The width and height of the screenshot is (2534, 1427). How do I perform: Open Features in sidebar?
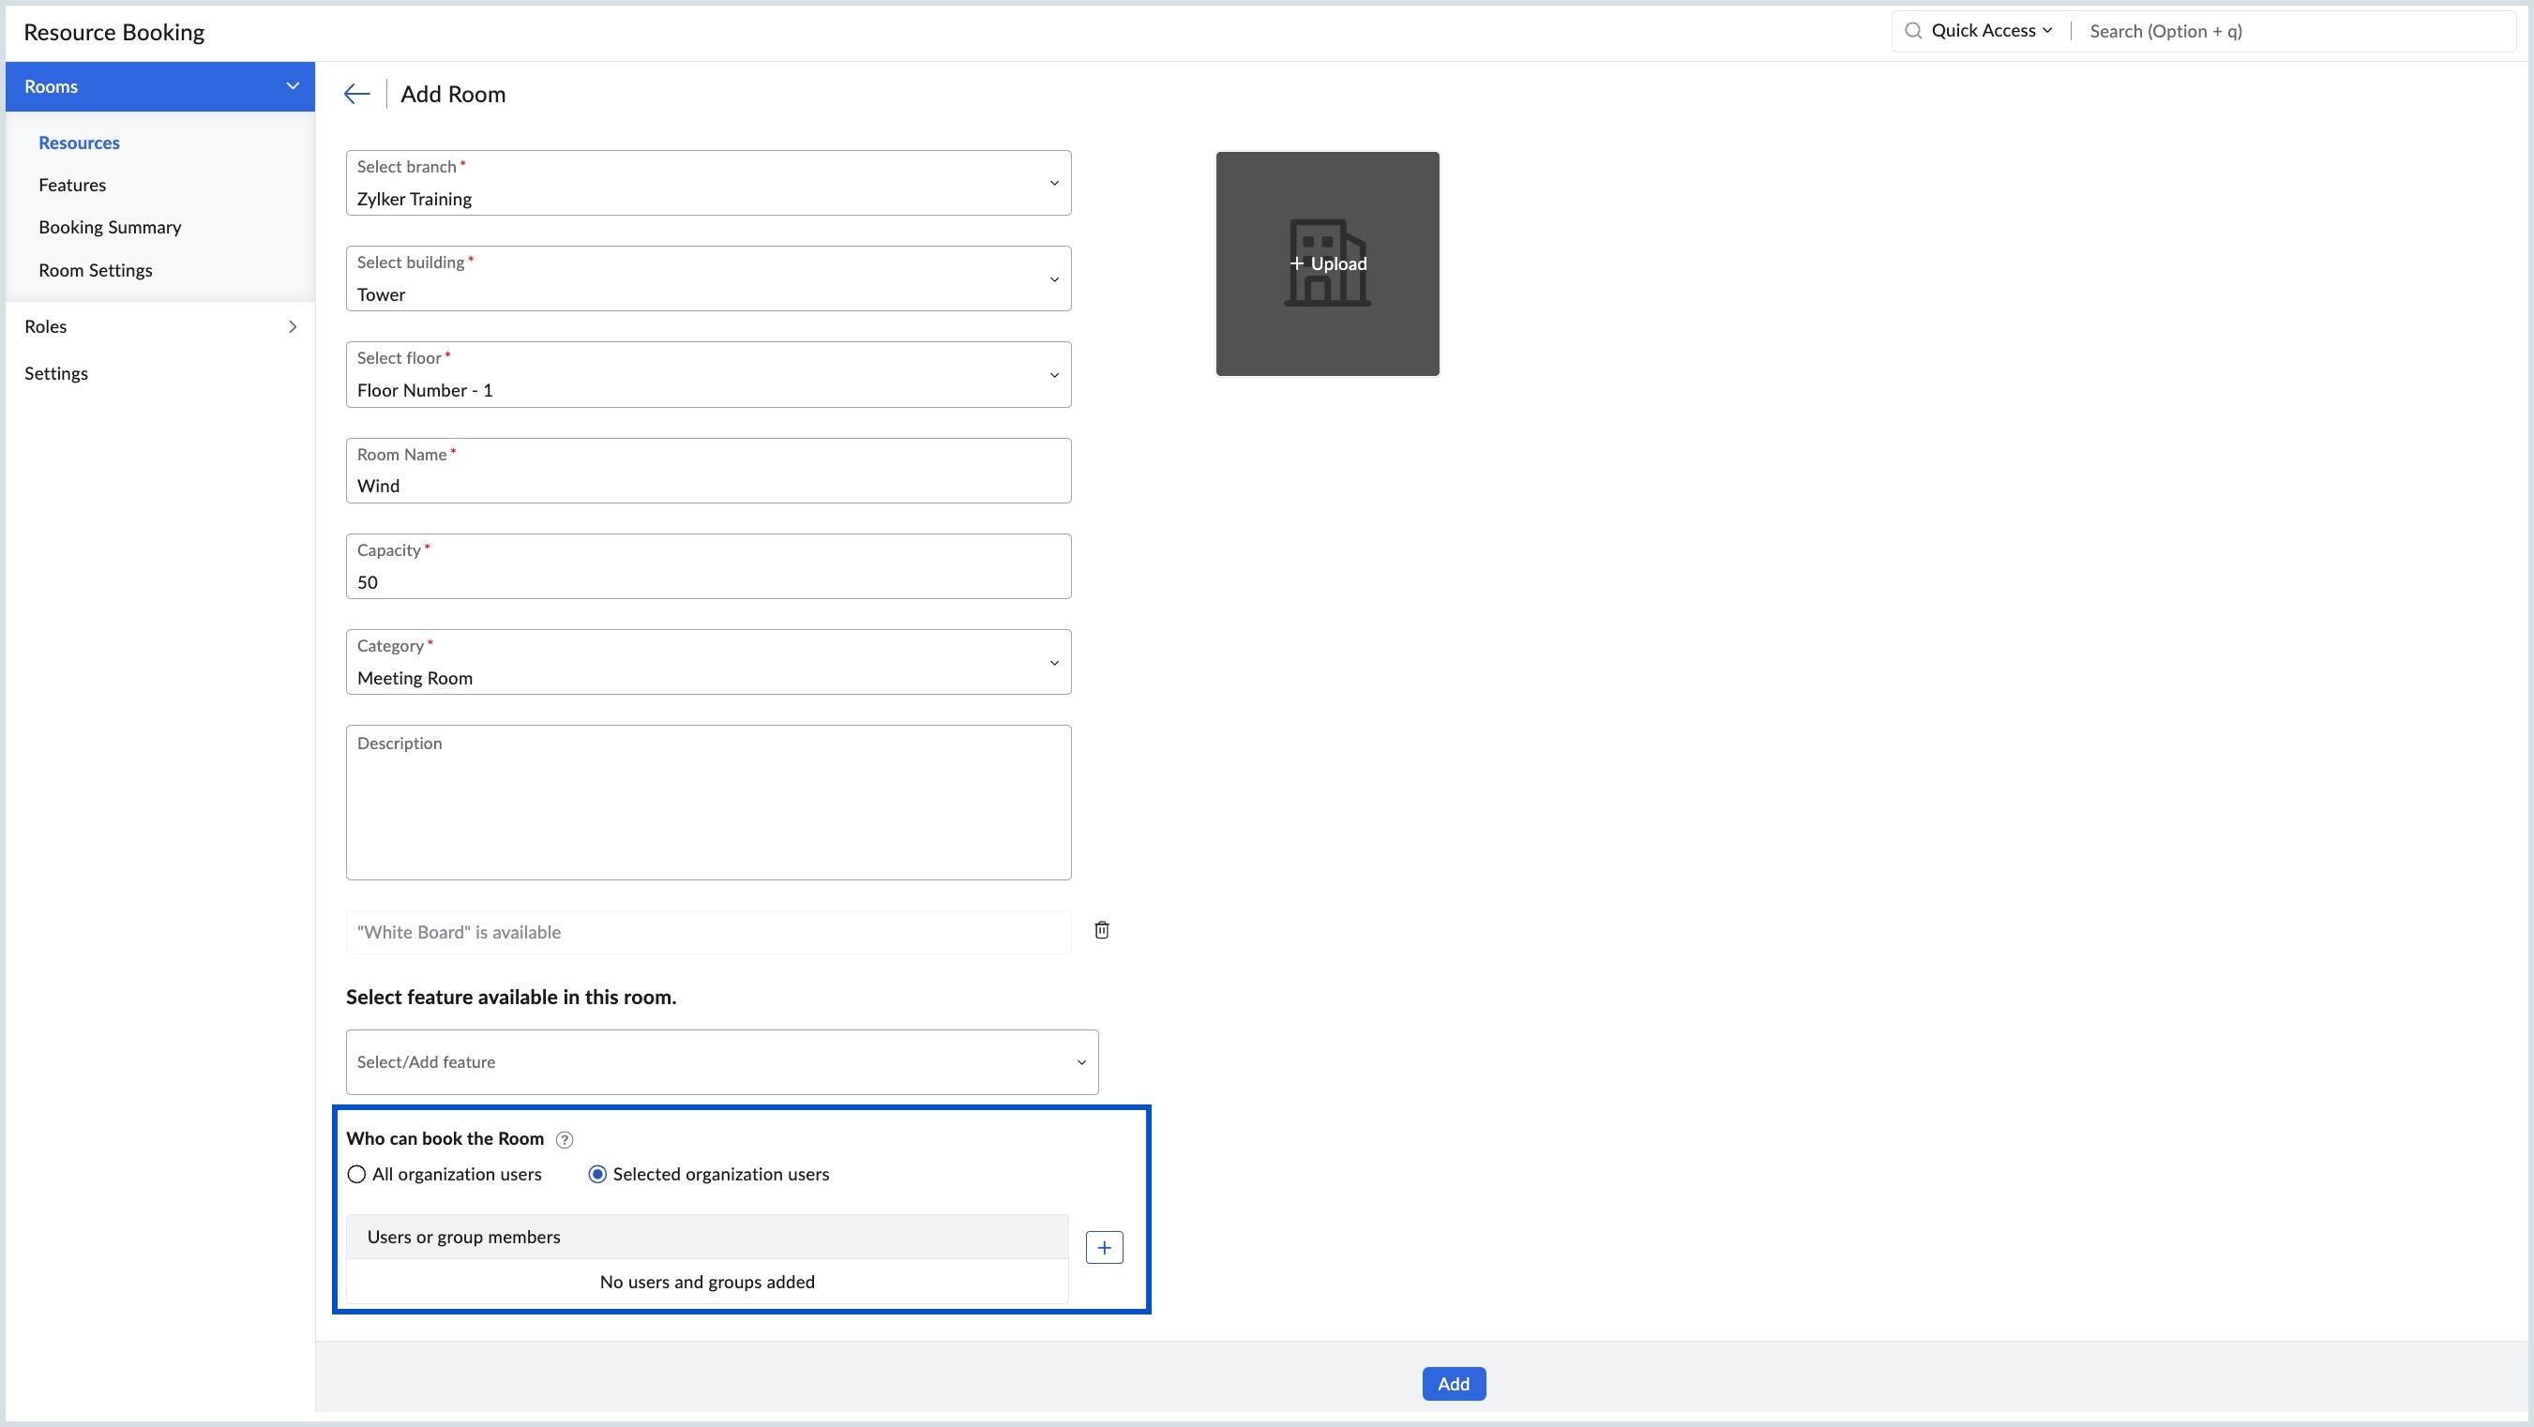click(x=72, y=185)
